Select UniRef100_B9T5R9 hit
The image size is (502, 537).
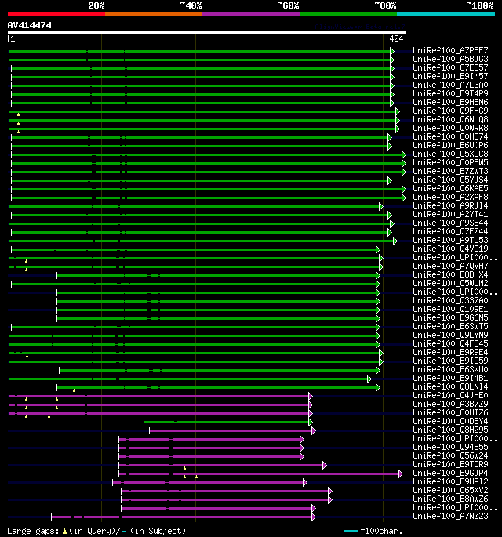pyautogui.click(x=450, y=464)
